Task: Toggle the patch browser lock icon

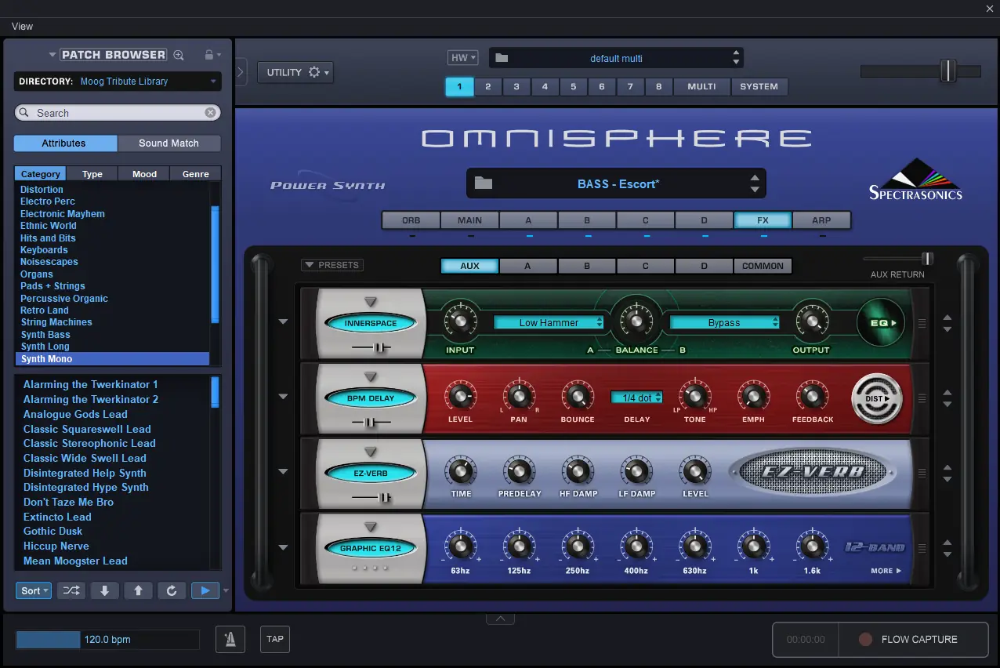Action: [209, 55]
